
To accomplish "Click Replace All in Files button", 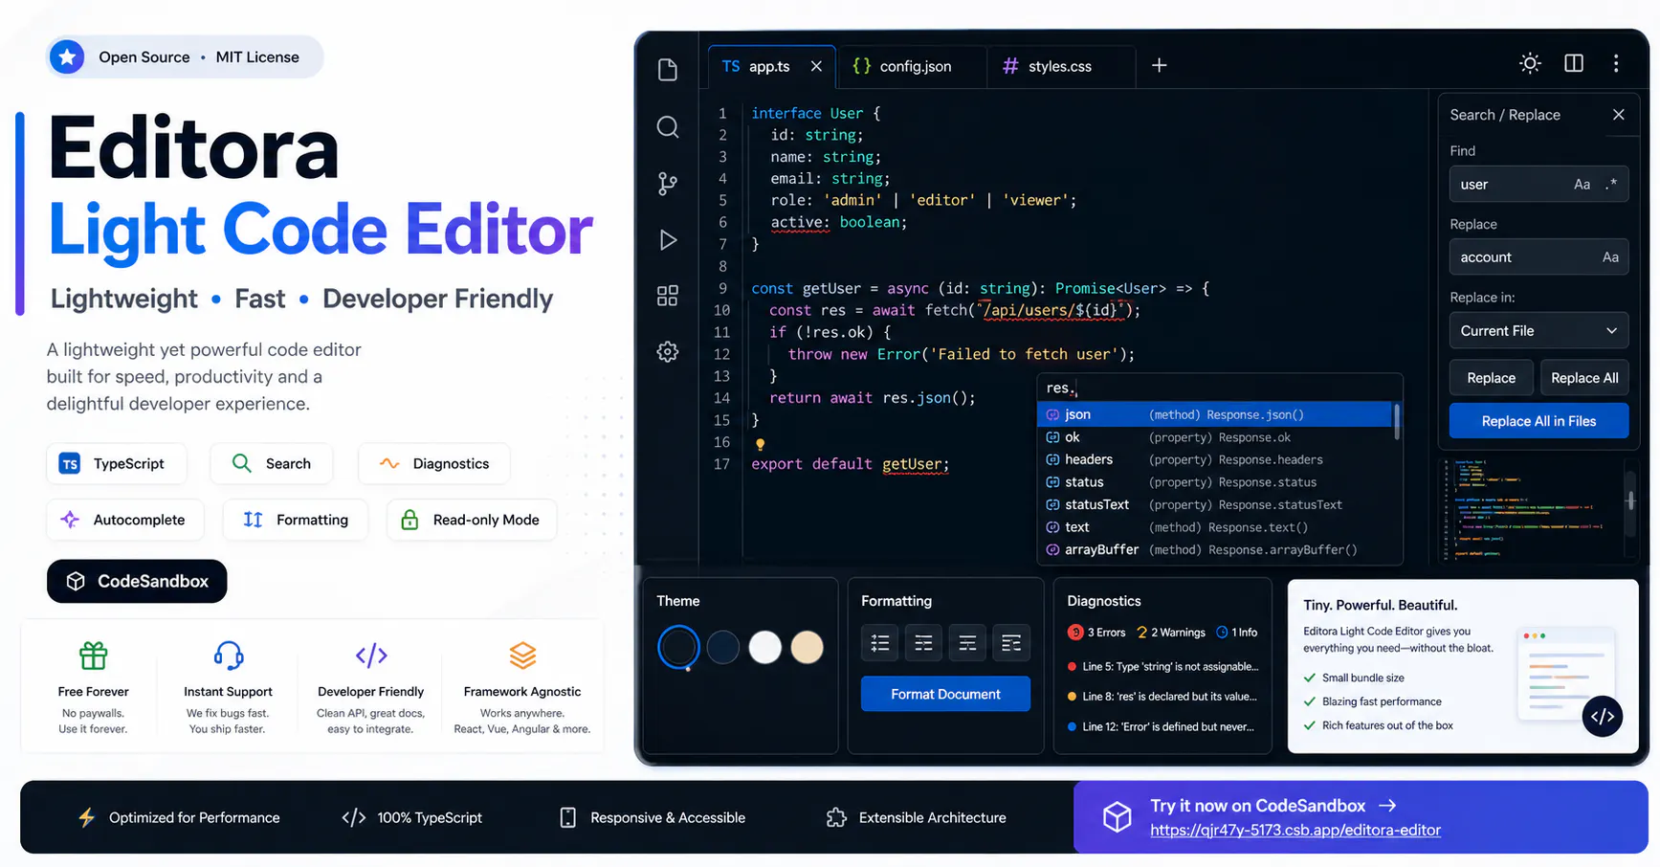I will pyautogui.click(x=1538, y=421).
